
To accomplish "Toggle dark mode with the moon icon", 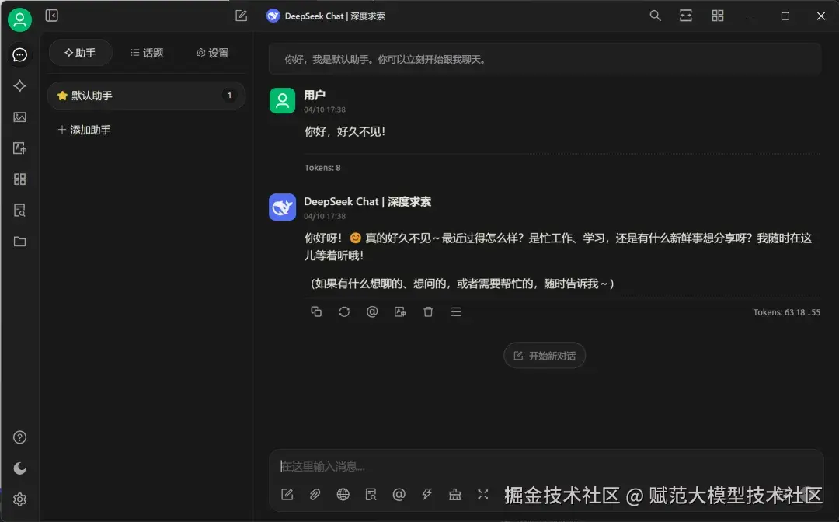I will (20, 468).
